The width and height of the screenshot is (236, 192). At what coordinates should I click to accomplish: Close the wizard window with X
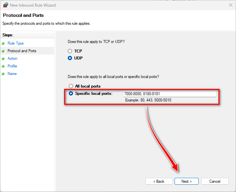click(x=230, y=5)
